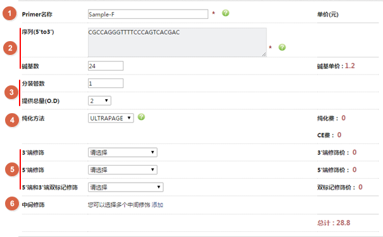Screen dimensions: 383x237
Task: Click the help icon beside Primer名称 field
Action: [x=225, y=13]
